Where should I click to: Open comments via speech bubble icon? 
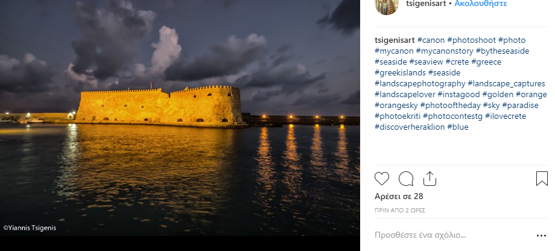406,179
